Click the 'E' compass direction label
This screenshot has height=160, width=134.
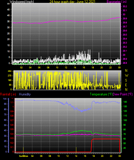(126, 85)
